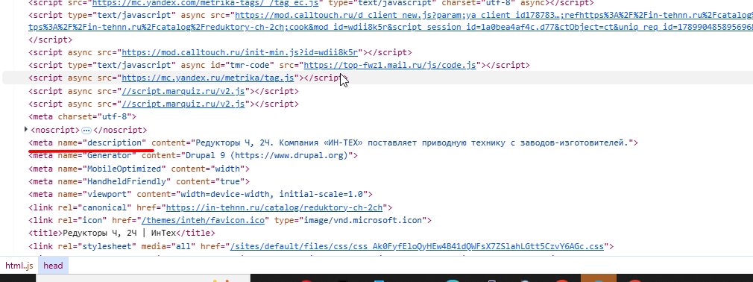Select the meta charset="utf-8" row

point(83,116)
